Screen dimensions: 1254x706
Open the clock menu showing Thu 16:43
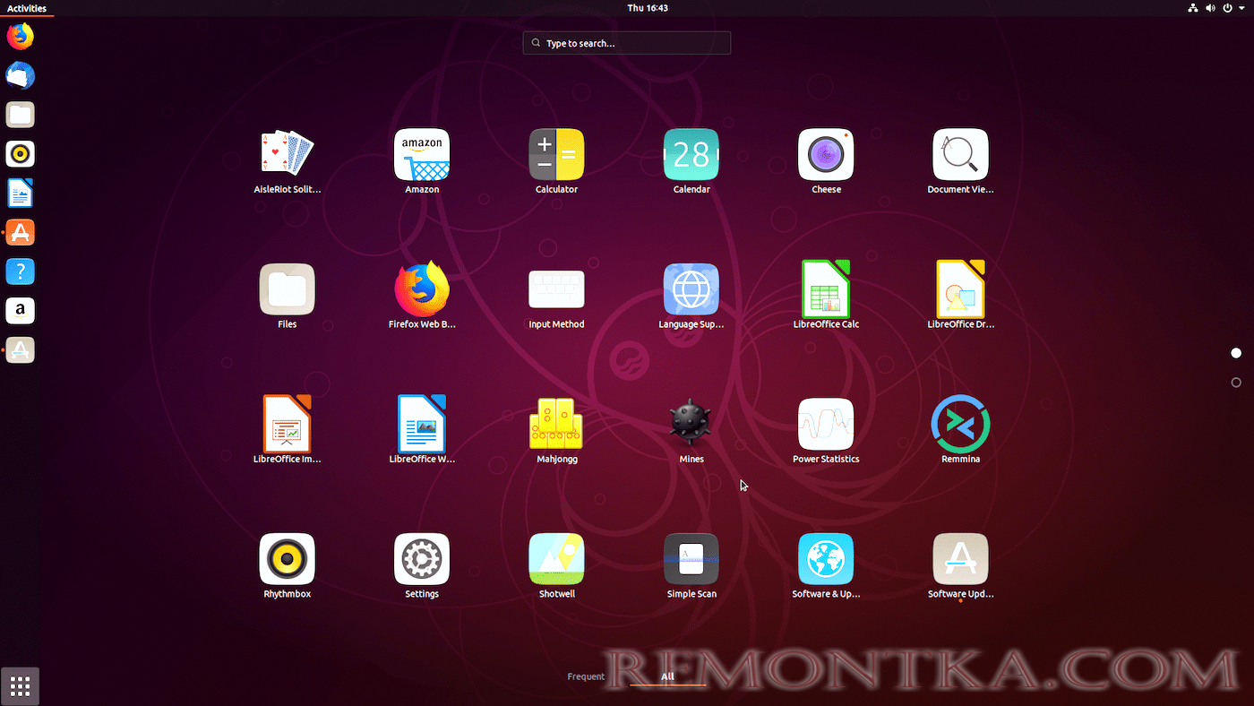point(648,8)
